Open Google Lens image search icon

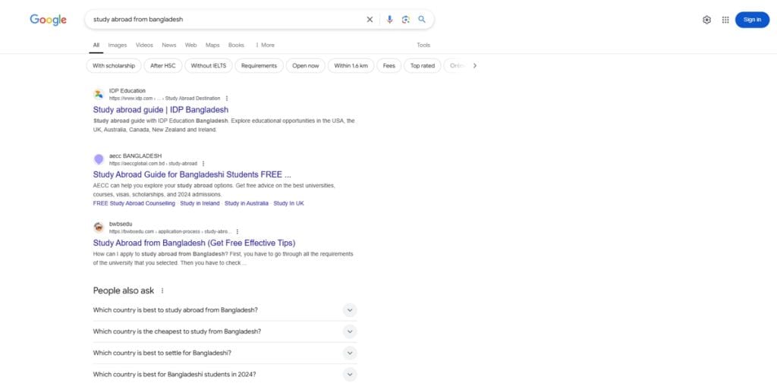[406, 19]
